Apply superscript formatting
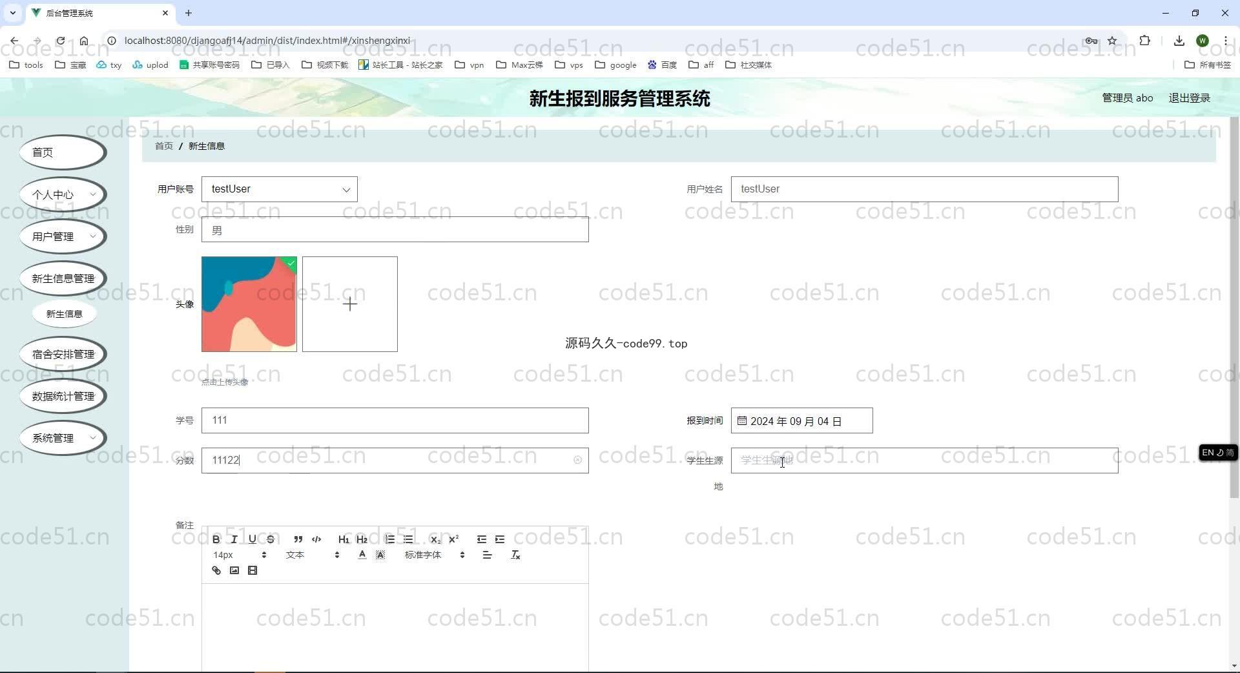 [453, 539]
